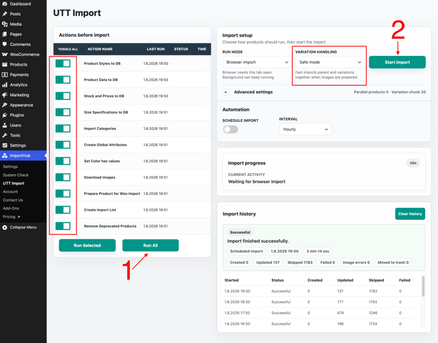The width and height of the screenshot is (438, 343).
Task: Click the Media icon in sidebar
Action: pyautogui.click(x=5, y=24)
